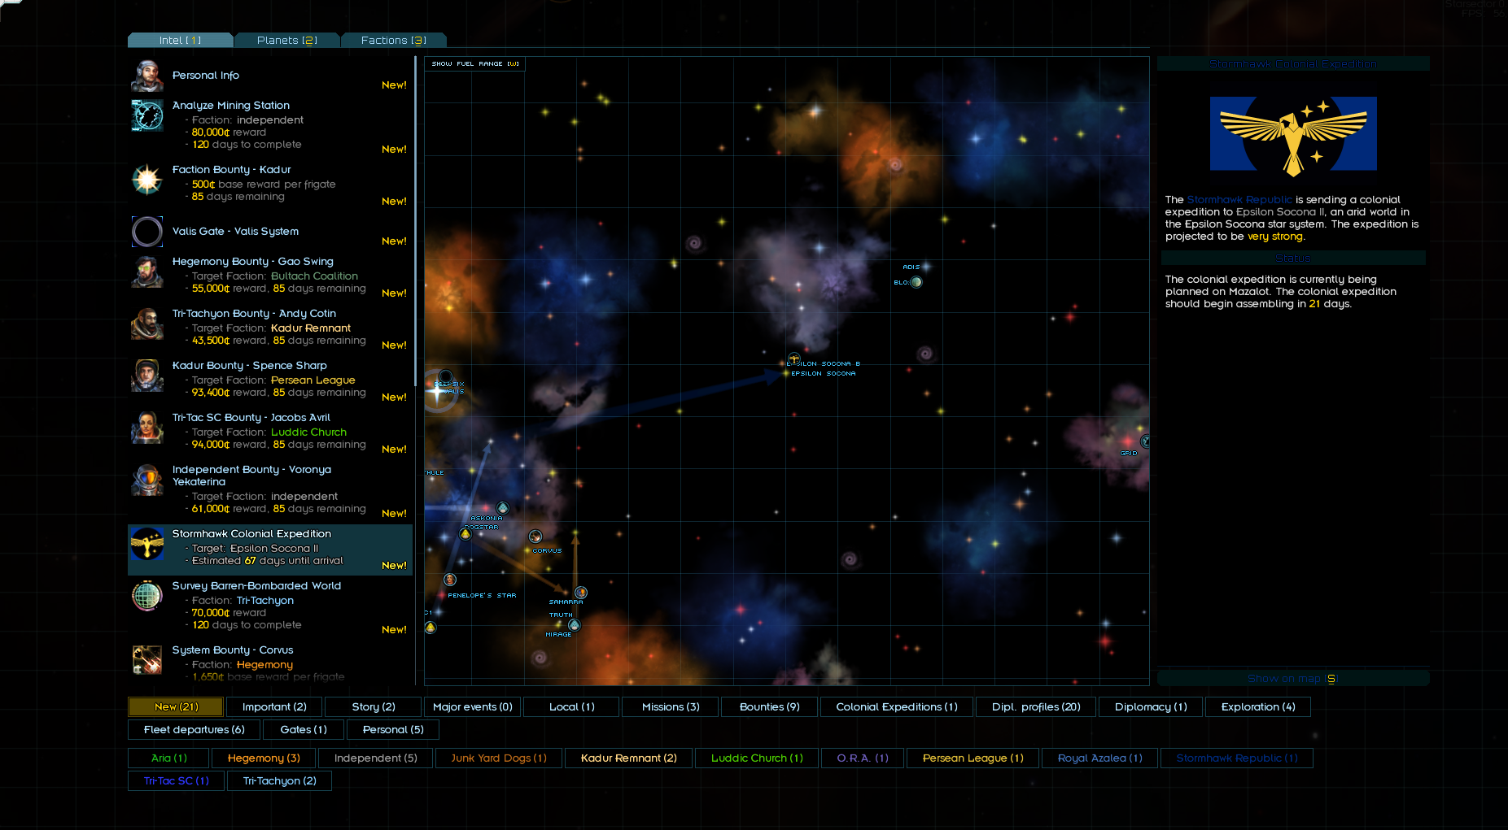Select the Survey Barren-Bombarded World globe icon
Viewport: 1508px width, 830px height.
[147, 597]
